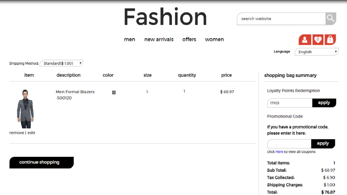Click the Total amount $ 76.87
Image resolution: width=347 pixels, height=195 pixels.
click(x=328, y=192)
